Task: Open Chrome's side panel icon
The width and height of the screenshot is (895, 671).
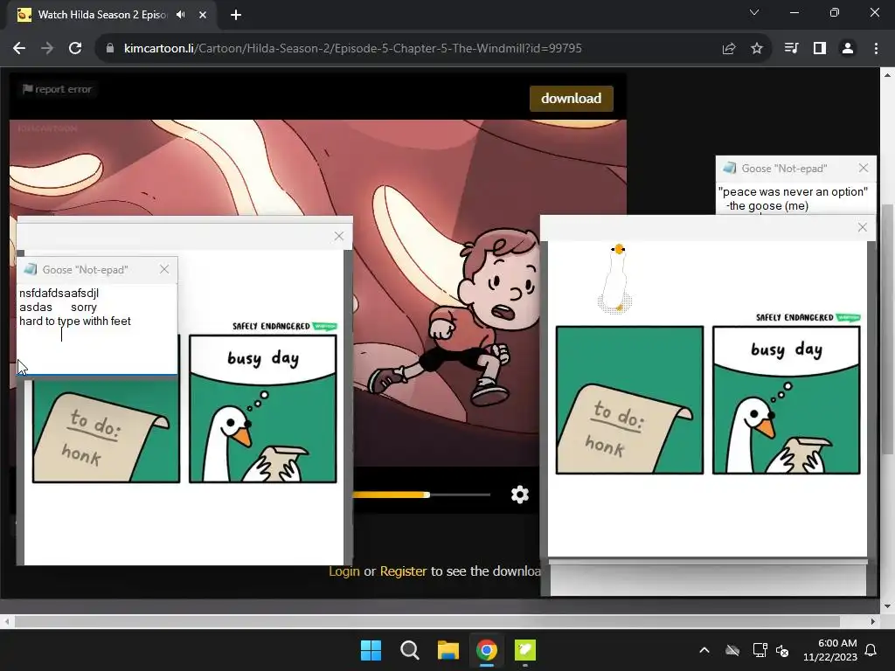Action: 820,49
